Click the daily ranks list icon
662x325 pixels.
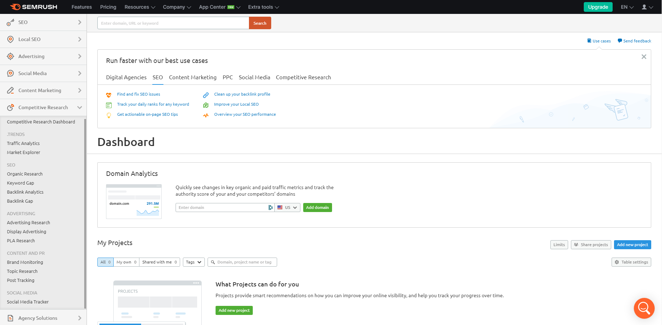point(109,105)
